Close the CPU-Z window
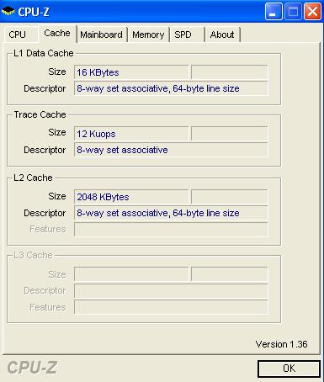Viewport: 324px width, 382px height. pos(312,12)
